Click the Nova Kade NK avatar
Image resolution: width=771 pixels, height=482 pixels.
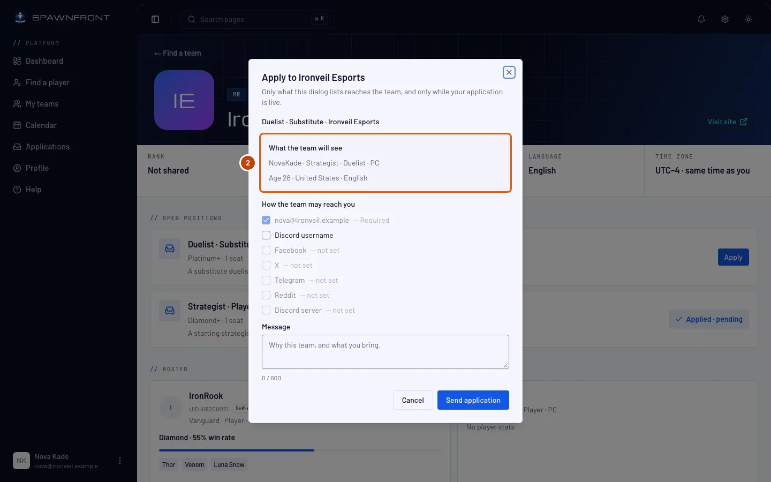[21, 461]
